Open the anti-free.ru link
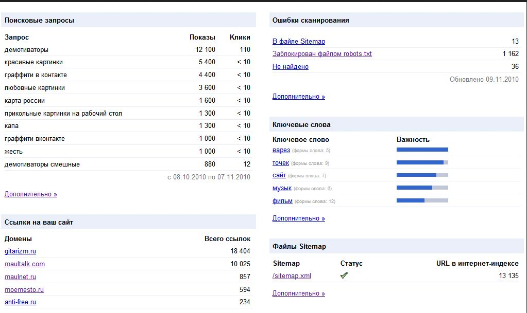527x313 pixels. [20, 302]
